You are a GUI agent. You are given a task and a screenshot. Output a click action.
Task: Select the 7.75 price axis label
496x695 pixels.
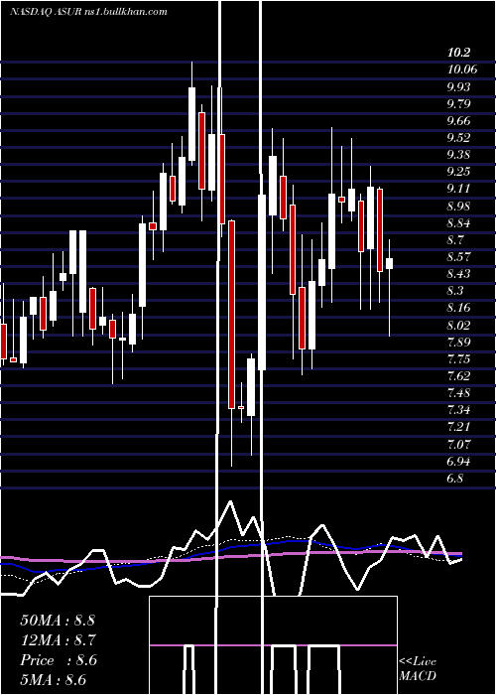458,359
